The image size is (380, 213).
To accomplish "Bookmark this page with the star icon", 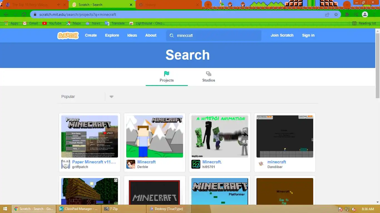I will [336, 14].
